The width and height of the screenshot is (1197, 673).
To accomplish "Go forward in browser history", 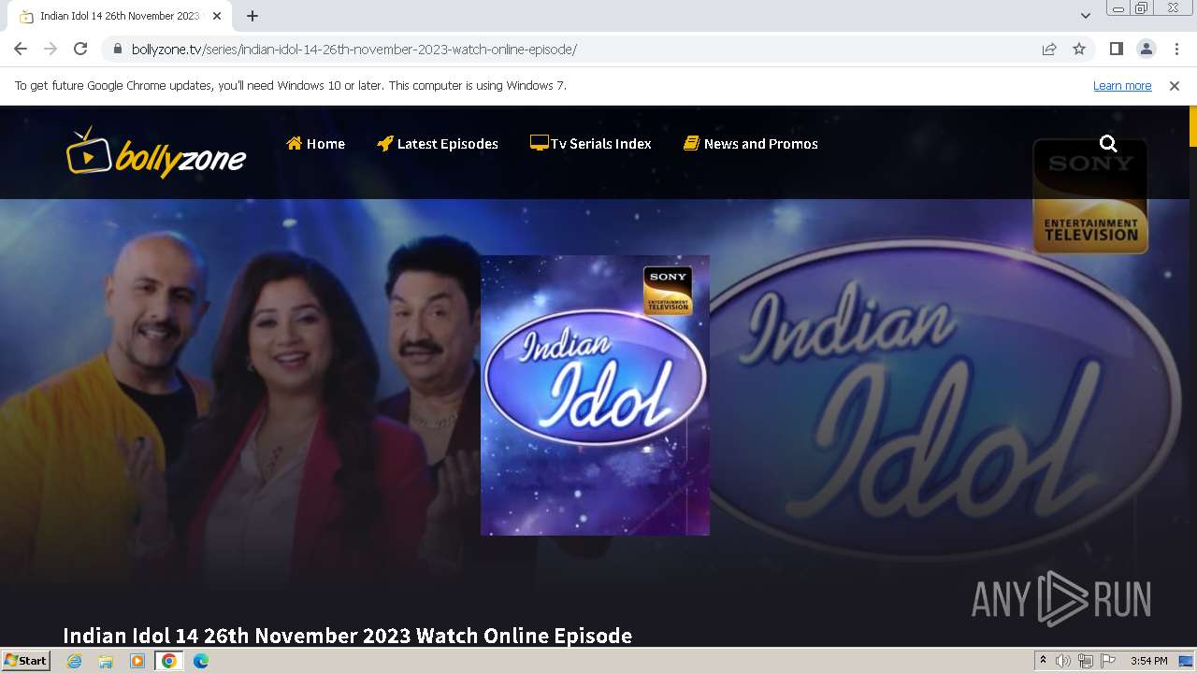I will [x=50, y=49].
